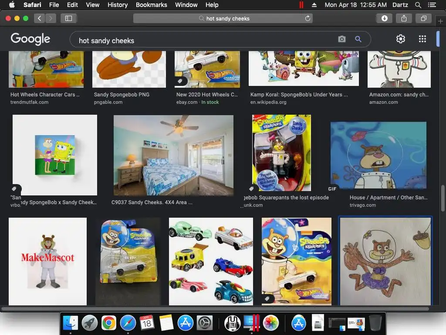Open the File menu
This screenshot has width=446, height=335.
pos(54,5)
